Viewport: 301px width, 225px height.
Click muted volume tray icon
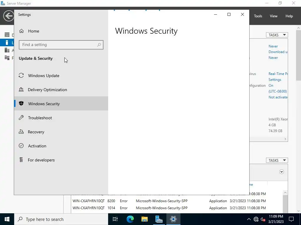click(x=263, y=219)
